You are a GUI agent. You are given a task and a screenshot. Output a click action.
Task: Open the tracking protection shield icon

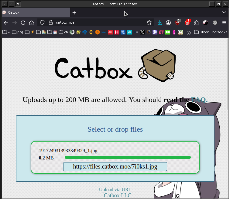(x=42, y=22)
